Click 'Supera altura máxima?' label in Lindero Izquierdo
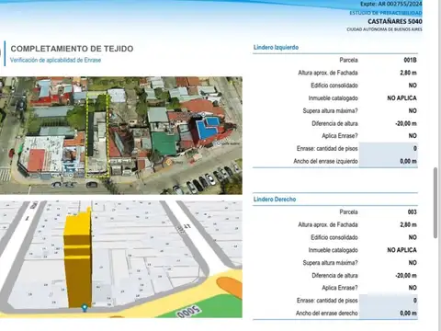This screenshot has width=441, height=331. click(x=330, y=110)
